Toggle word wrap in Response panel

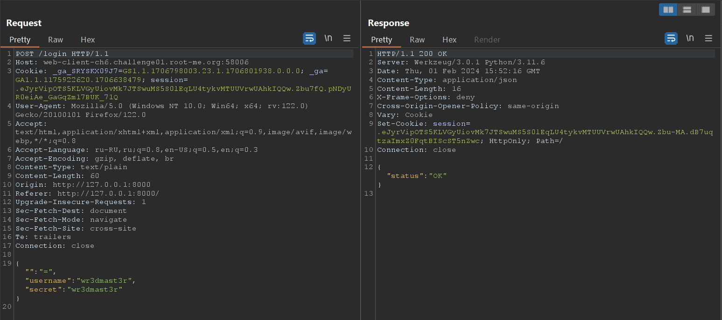671,39
